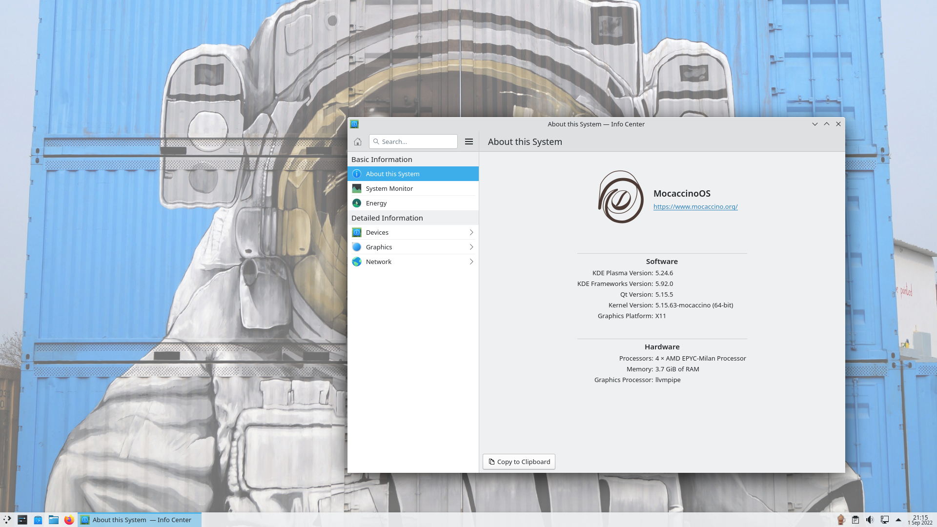Click the Devices category icon
The height and width of the screenshot is (527, 937).
pyautogui.click(x=357, y=232)
